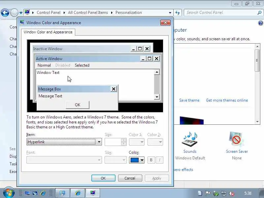Close Window Color and Appearance dialog

tap(165, 23)
